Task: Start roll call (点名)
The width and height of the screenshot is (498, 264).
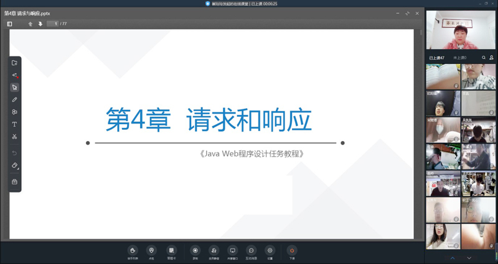Action: [x=151, y=252]
